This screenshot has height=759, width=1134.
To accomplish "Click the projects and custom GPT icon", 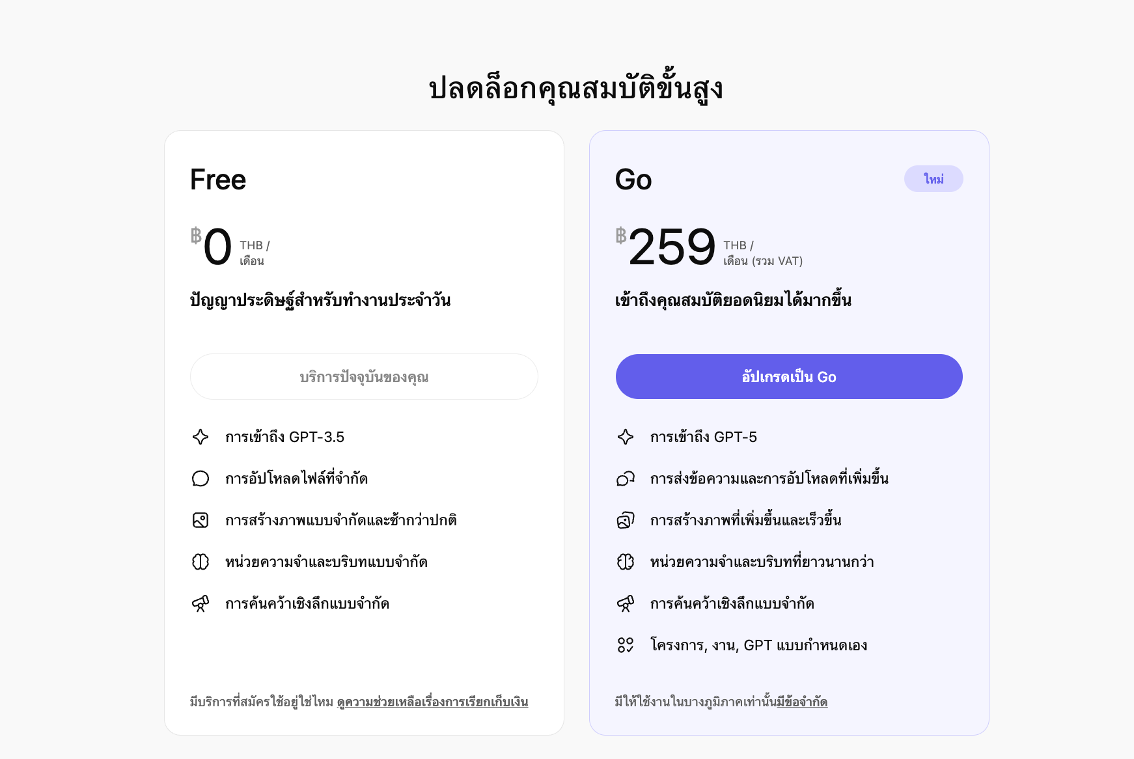I will (626, 645).
